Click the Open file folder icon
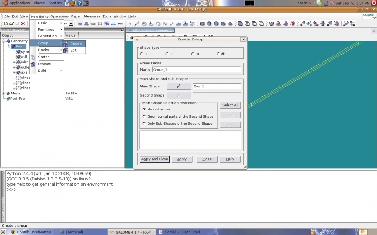This screenshot has width=377, height=235. click(x=11, y=23)
